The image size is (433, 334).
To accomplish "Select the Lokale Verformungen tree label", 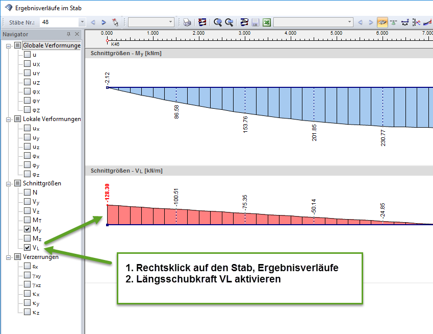I will (x=52, y=119).
